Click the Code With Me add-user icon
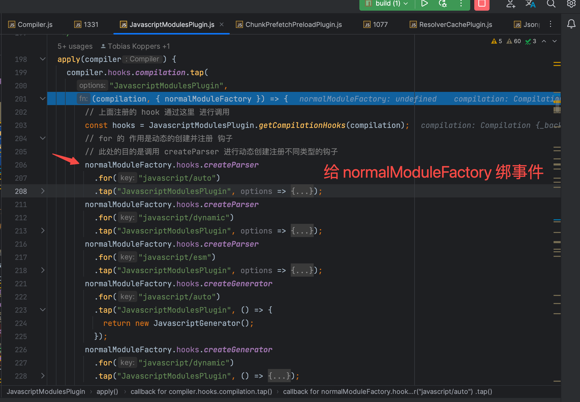 [510, 4]
